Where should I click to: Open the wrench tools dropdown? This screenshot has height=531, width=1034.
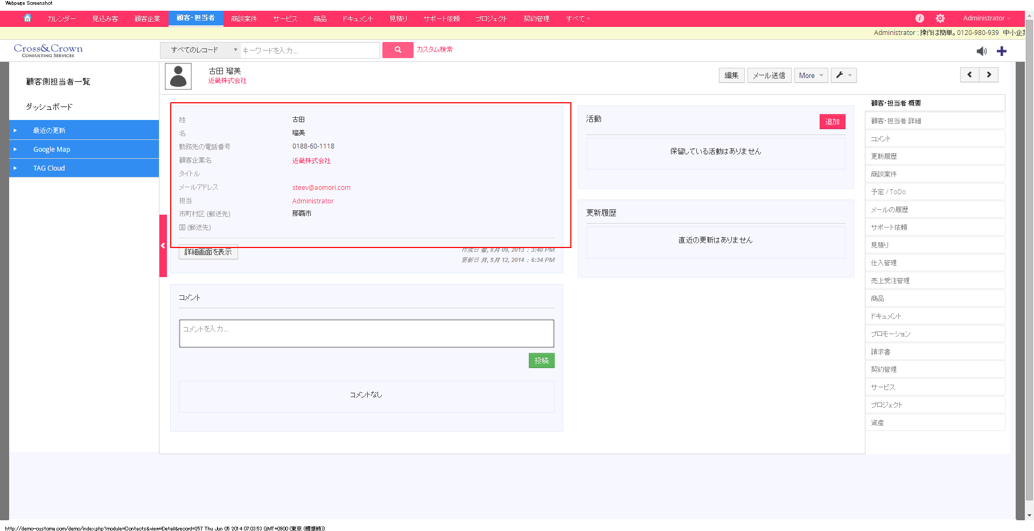point(843,75)
